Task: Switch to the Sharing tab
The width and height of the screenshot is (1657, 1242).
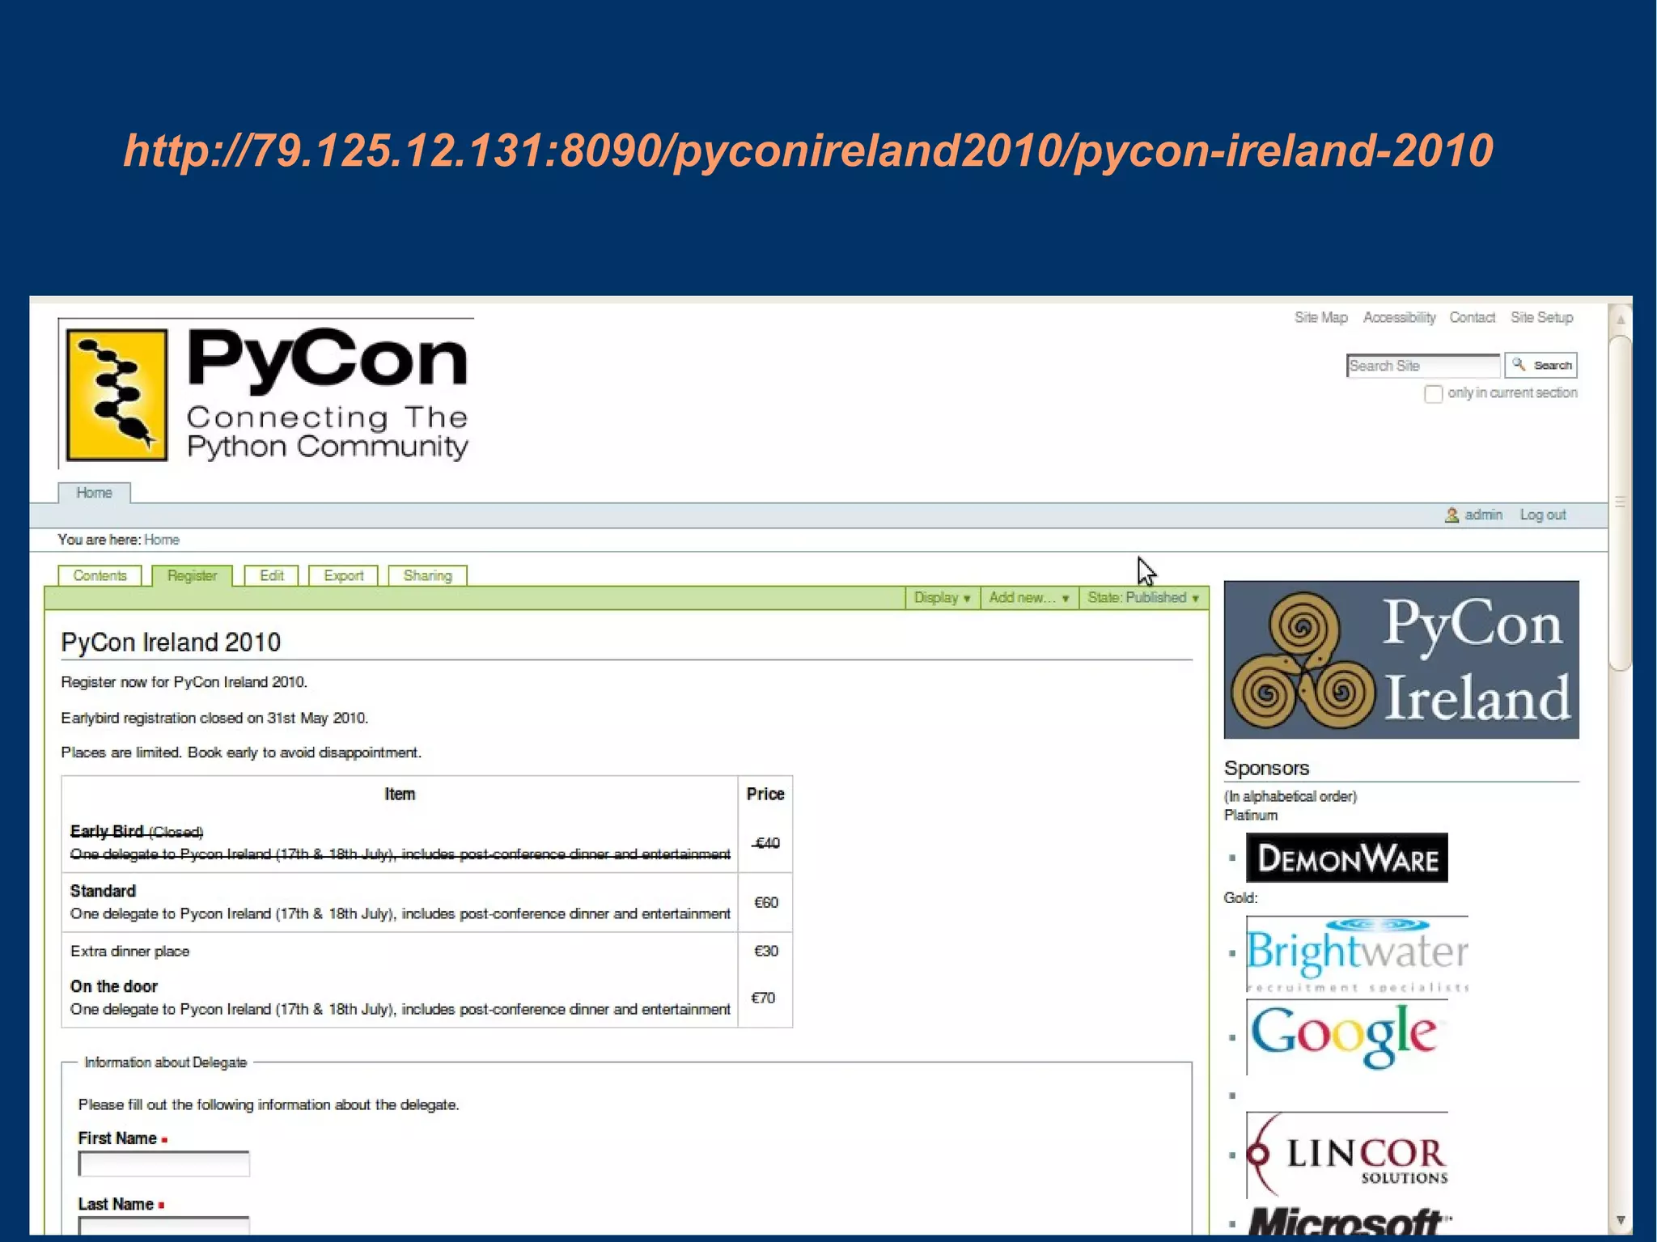Action: [427, 576]
